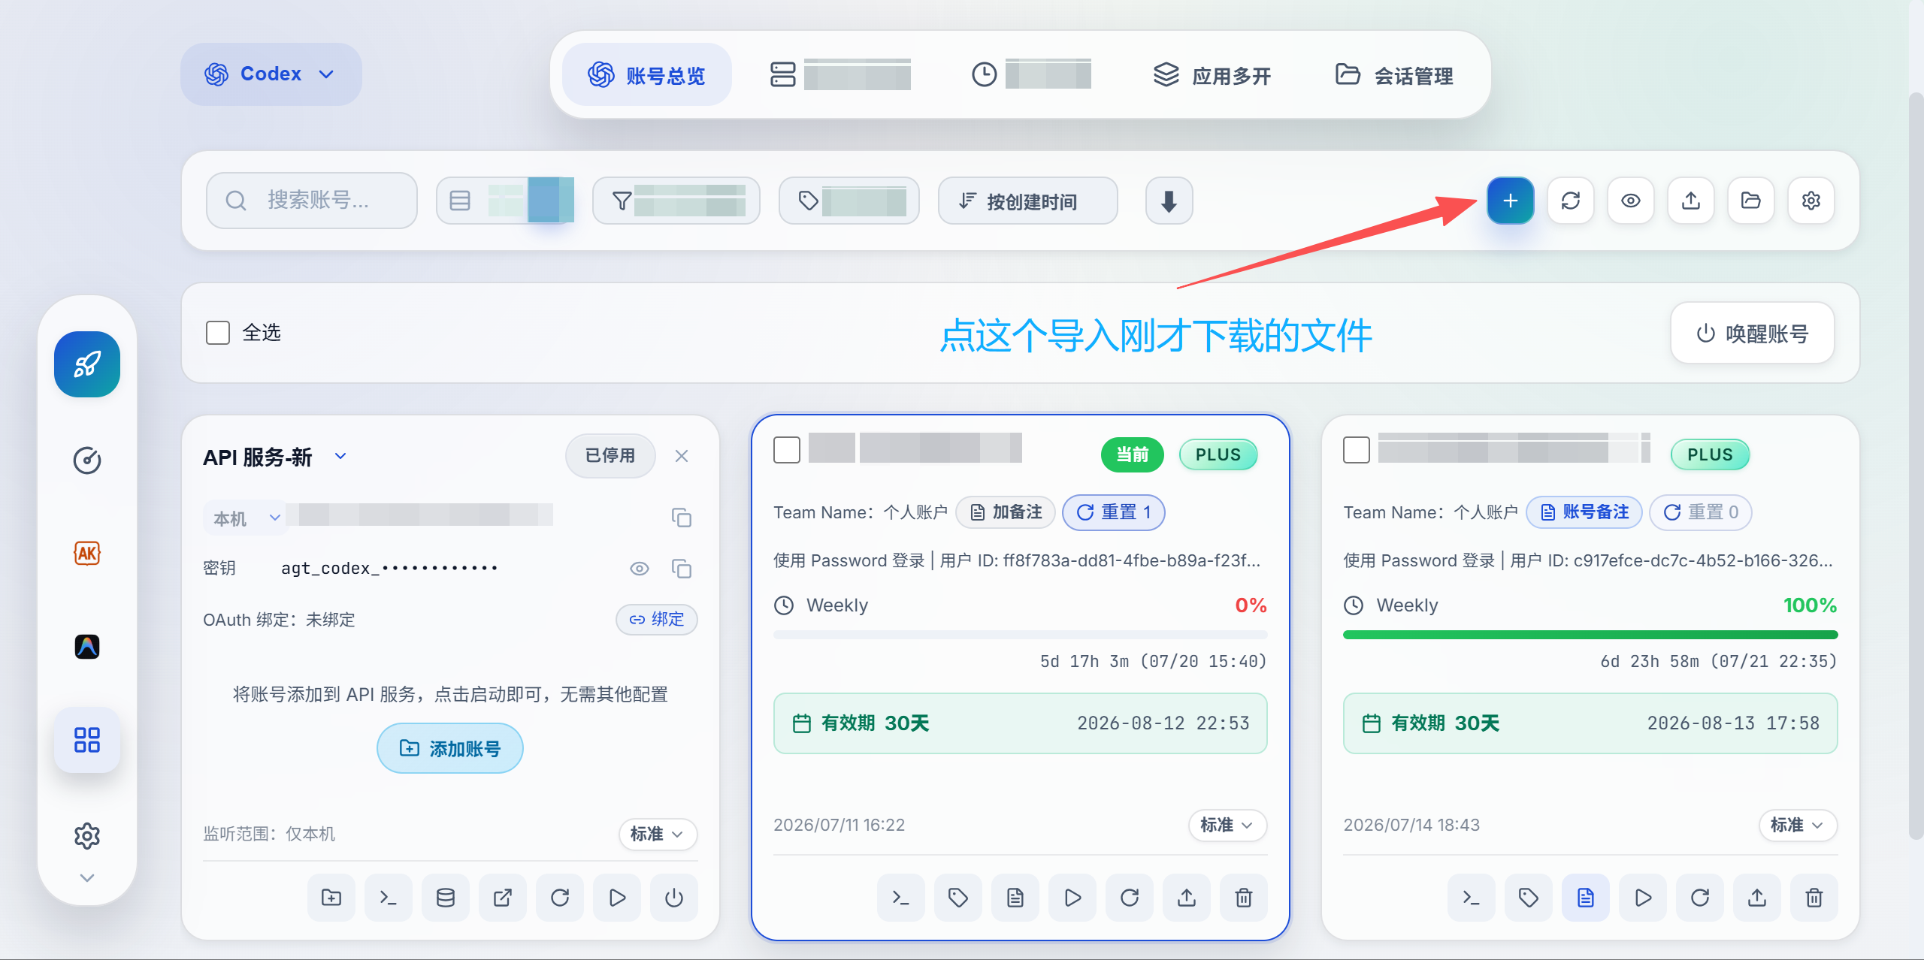Open the Codex app dropdown
The image size is (1924, 960).
pyautogui.click(x=271, y=74)
